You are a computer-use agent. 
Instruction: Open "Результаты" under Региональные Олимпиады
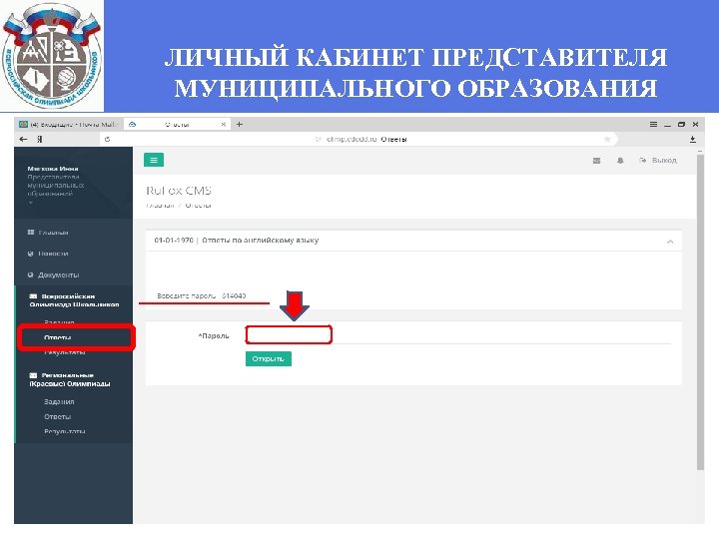[x=65, y=431]
